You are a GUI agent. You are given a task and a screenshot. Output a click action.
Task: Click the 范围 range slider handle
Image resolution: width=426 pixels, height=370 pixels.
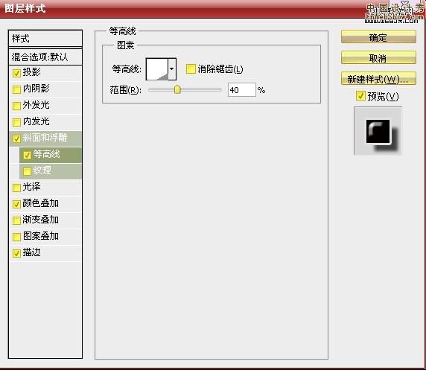[x=177, y=89]
